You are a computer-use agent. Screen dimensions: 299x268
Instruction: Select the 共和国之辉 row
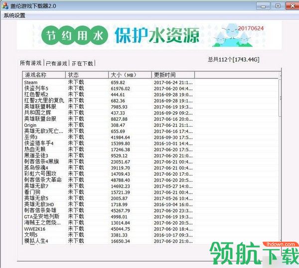150,113
